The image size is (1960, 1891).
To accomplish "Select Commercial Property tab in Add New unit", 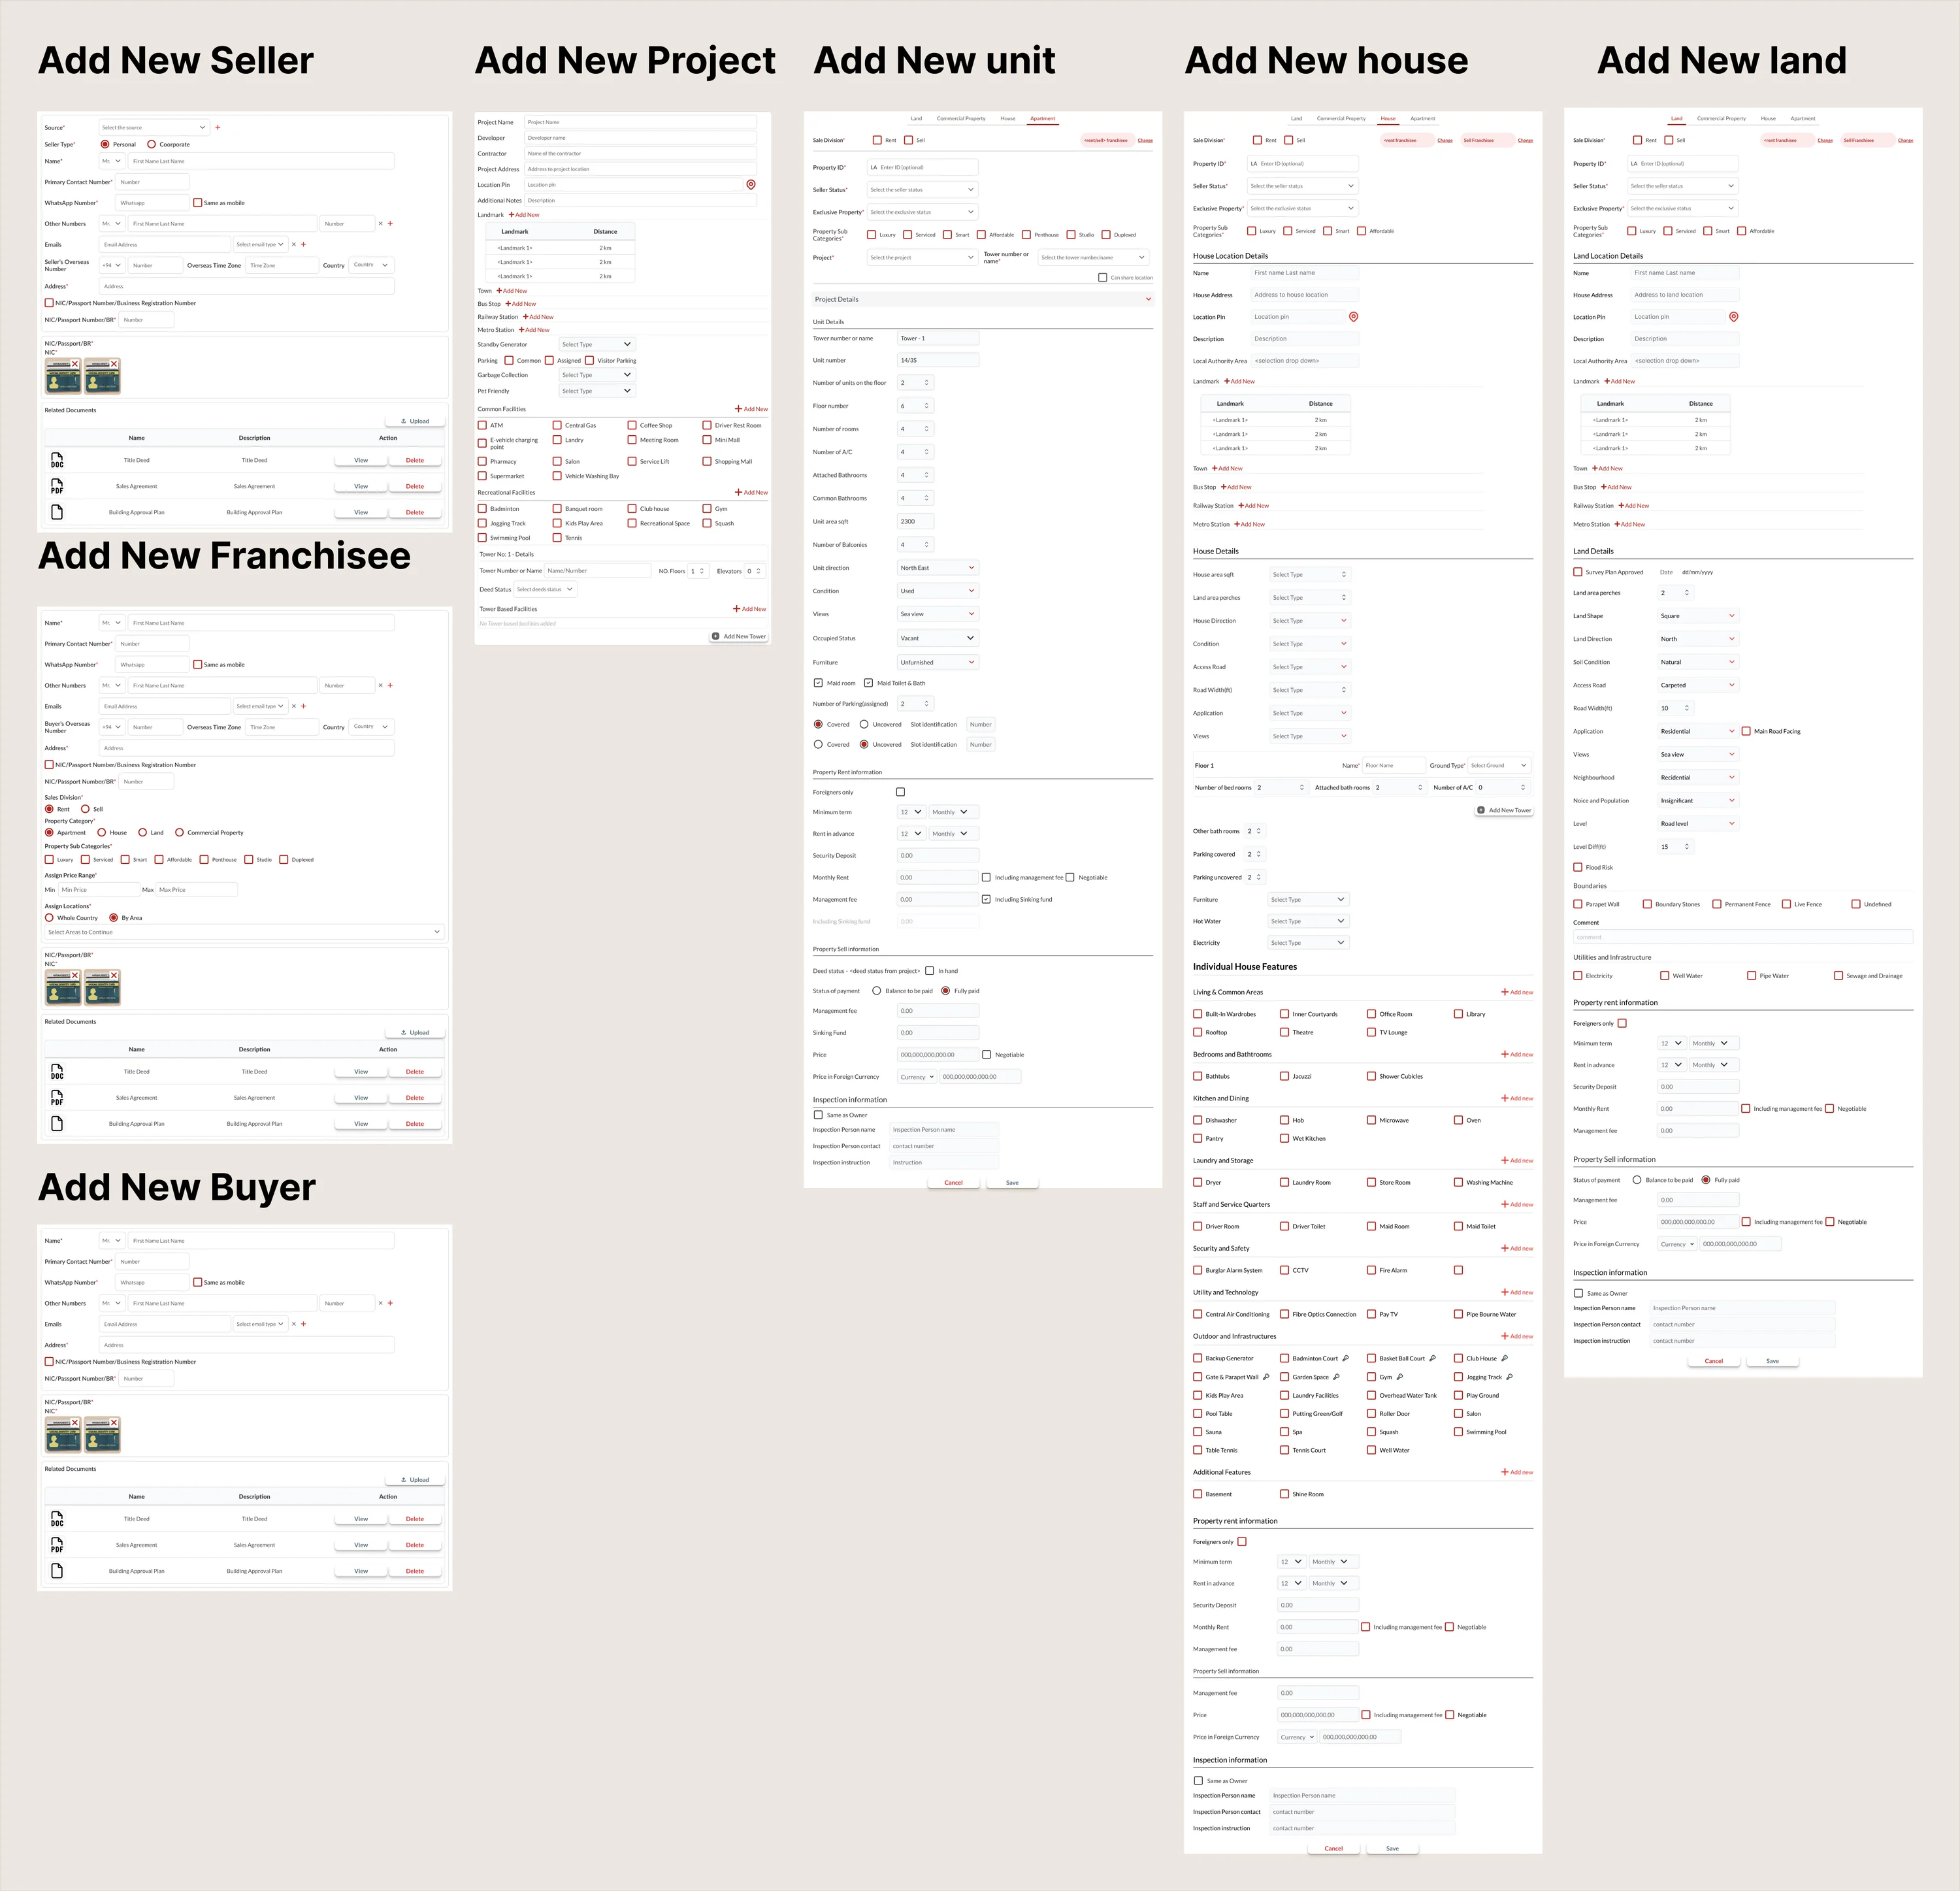I will 961,118.
